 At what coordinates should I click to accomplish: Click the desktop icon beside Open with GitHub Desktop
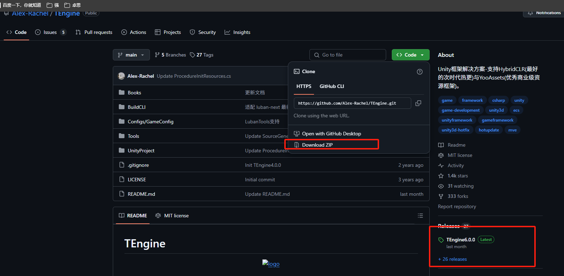click(297, 134)
